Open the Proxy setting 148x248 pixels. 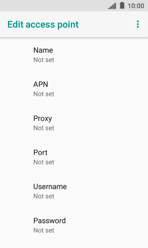pyautogui.click(x=74, y=123)
